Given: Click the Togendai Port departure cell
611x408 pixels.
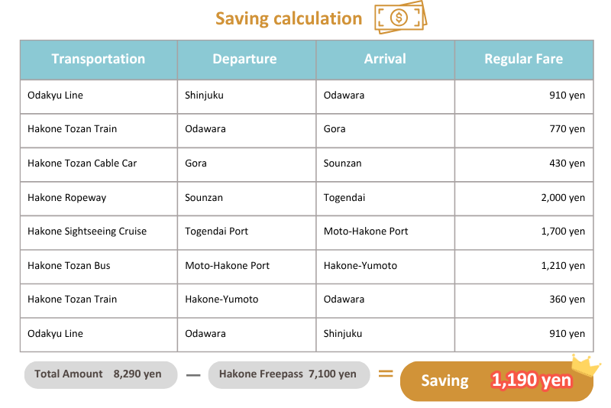Looking at the screenshot, I should point(246,232).
